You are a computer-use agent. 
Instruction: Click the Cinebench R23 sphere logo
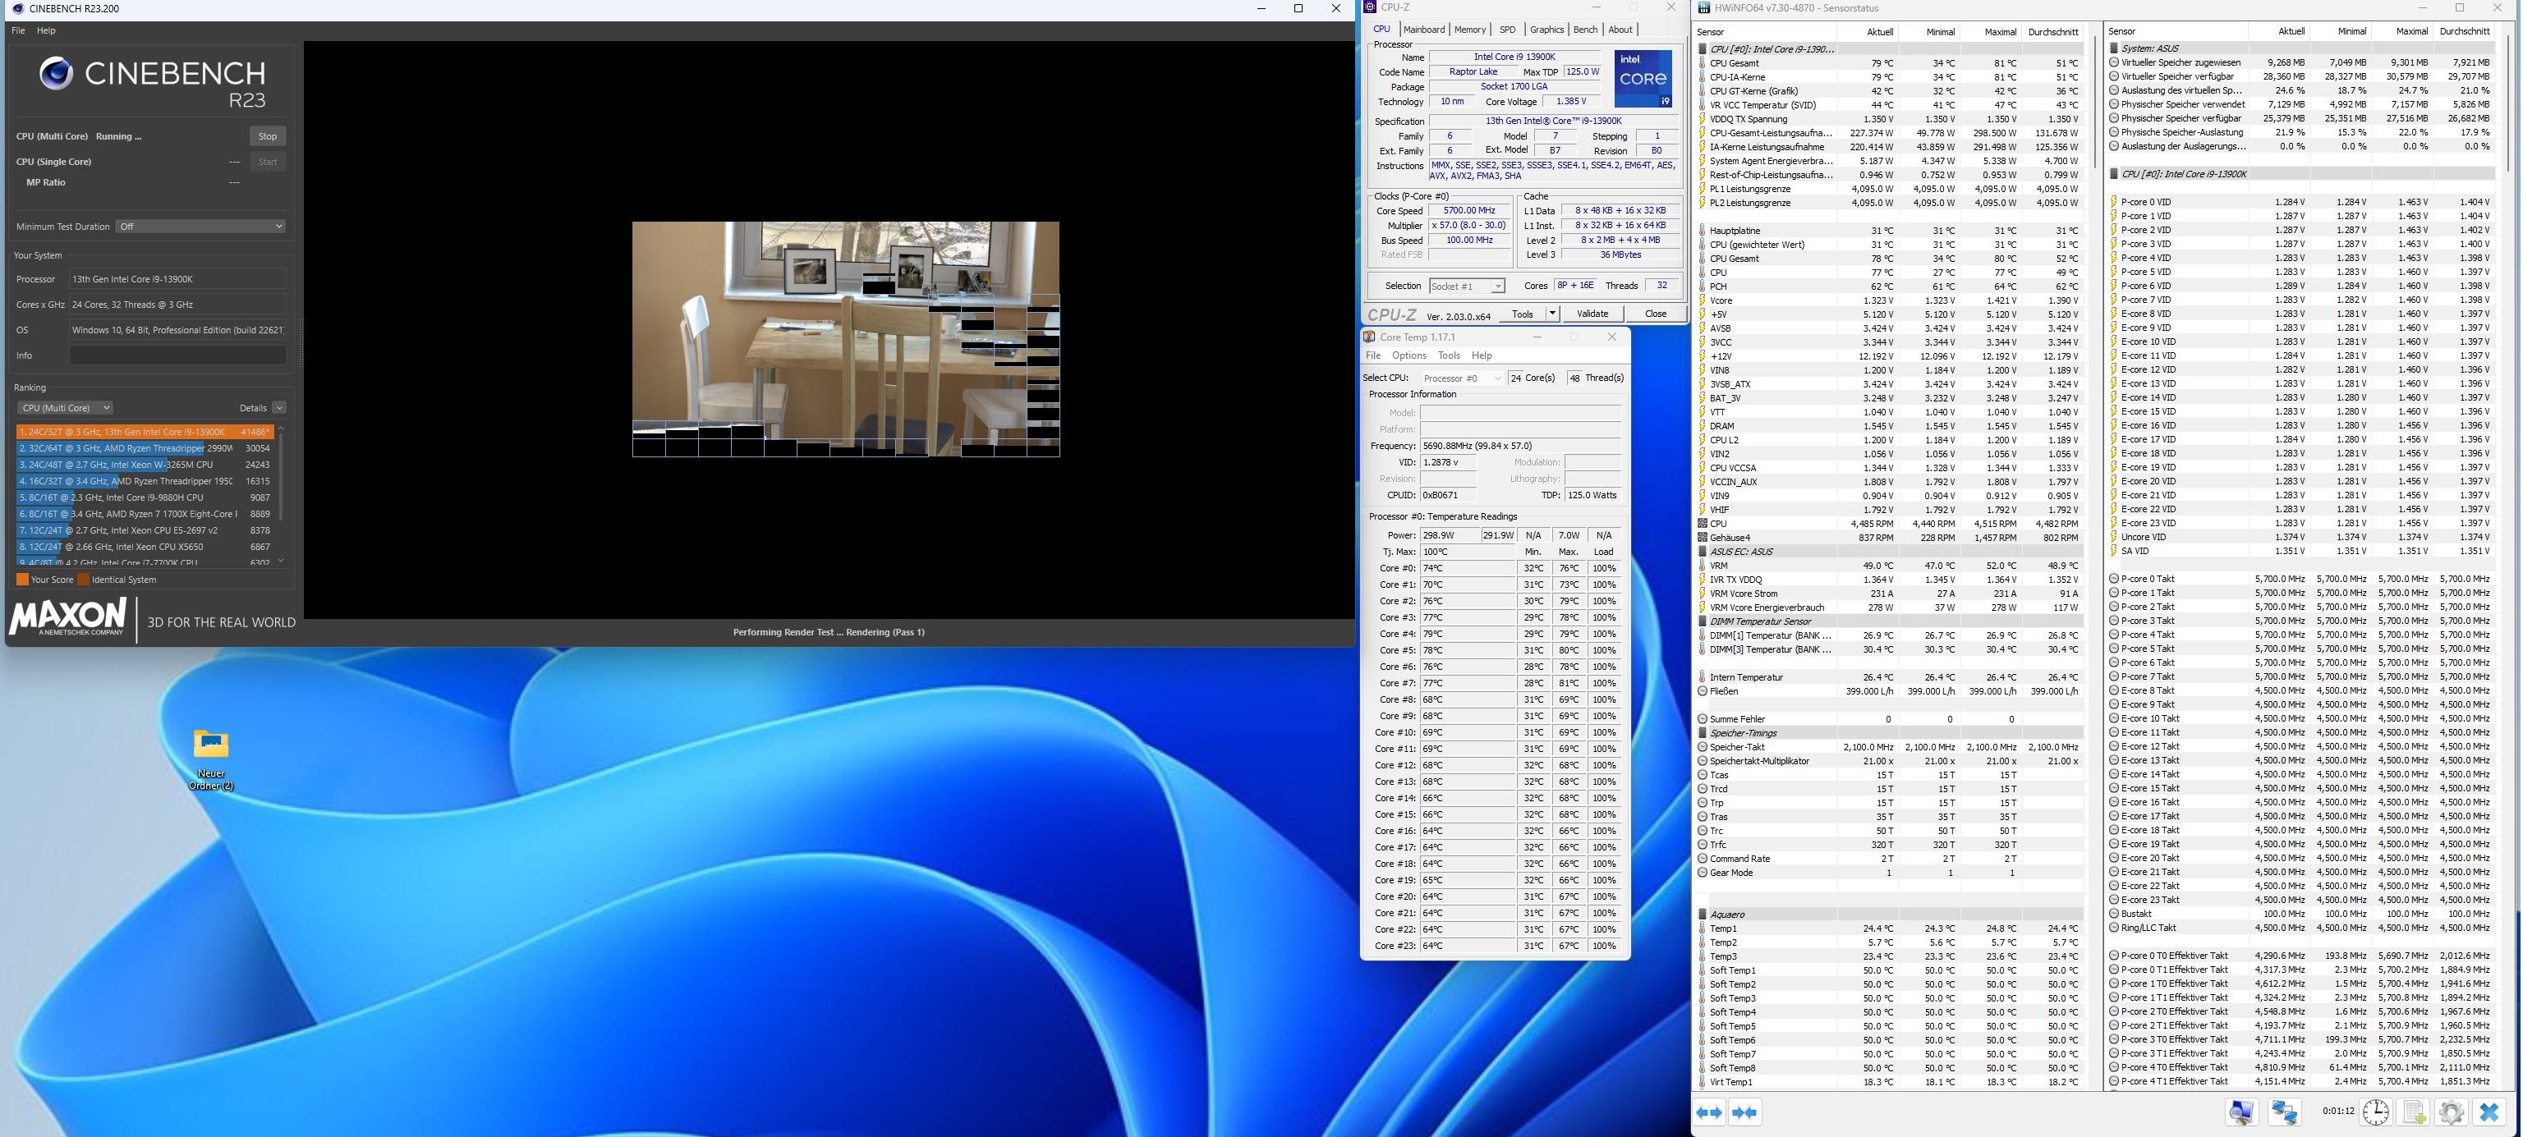point(56,73)
